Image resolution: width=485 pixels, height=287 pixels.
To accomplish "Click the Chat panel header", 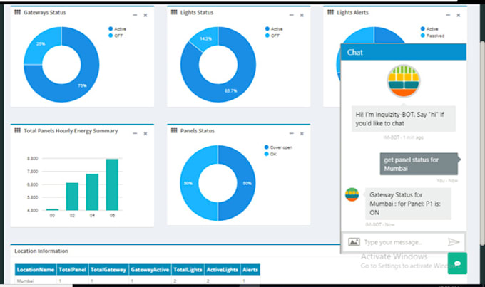I will (x=404, y=52).
